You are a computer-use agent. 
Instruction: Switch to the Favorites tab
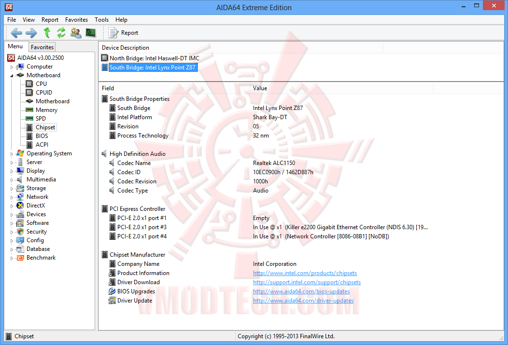[x=42, y=47]
